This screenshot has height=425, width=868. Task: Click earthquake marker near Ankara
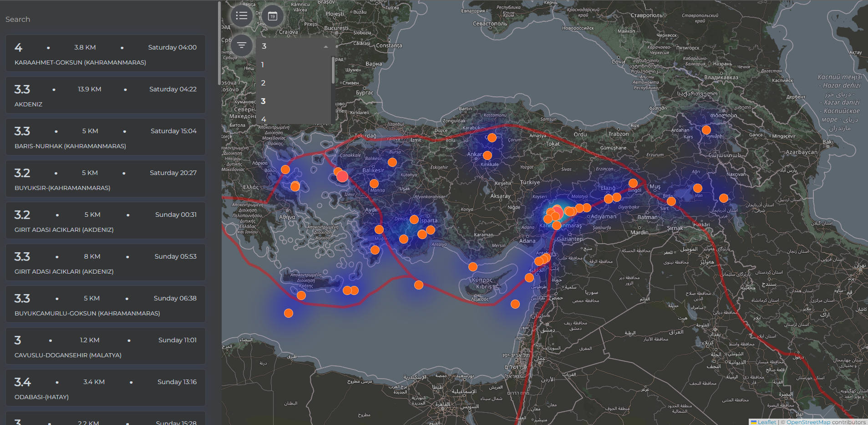(487, 155)
